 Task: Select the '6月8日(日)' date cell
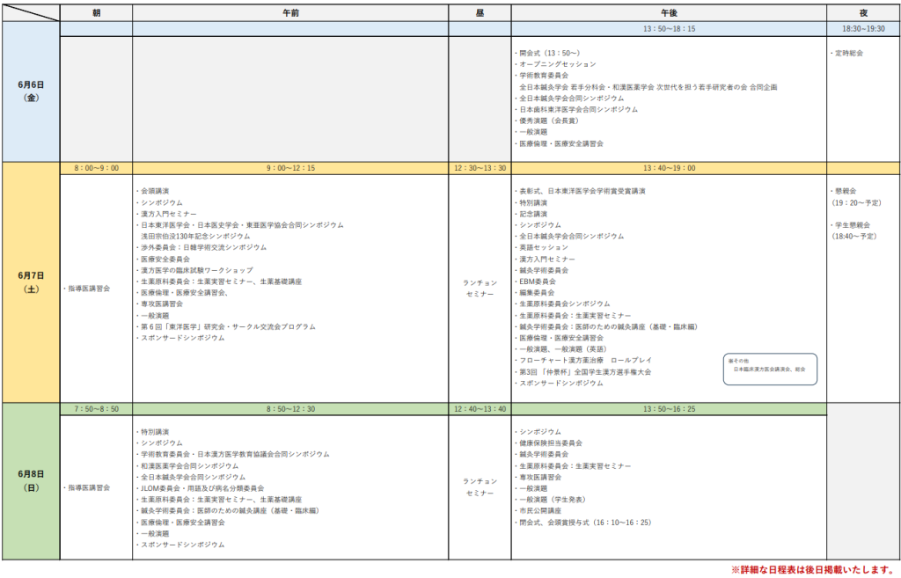[31, 481]
